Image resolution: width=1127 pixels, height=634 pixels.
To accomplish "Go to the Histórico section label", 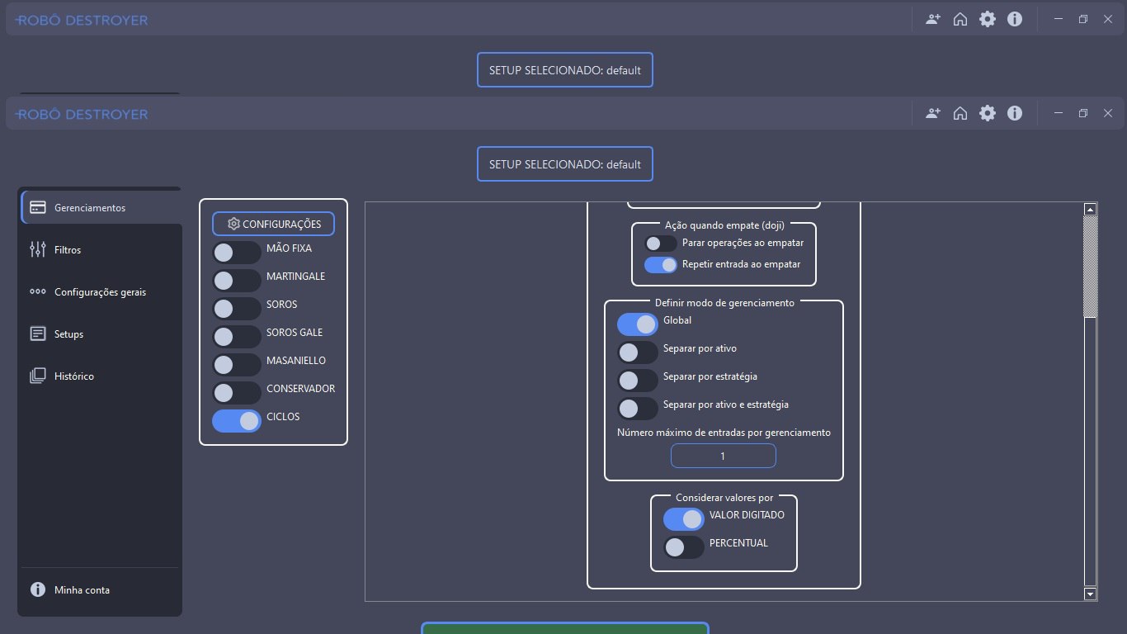I will pyautogui.click(x=74, y=376).
